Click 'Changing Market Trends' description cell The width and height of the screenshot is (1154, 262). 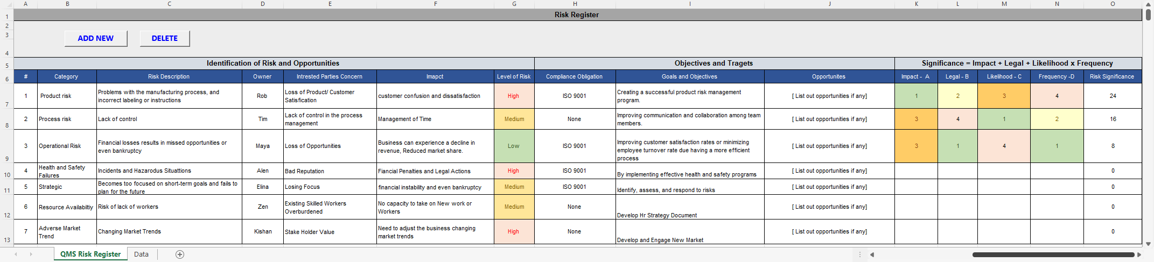click(x=169, y=232)
